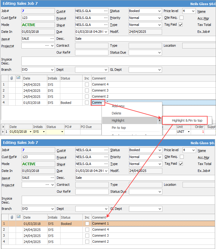Screen dimensions: 216x249
Task: Select the orange highlighted Comment 1 row
Action: tap(121, 224)
